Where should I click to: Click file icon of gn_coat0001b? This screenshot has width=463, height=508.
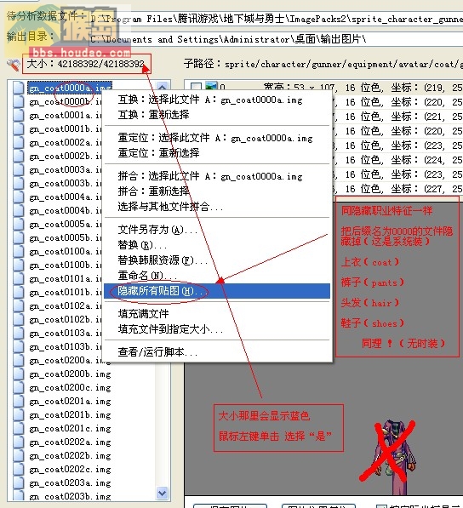pos(18,128)
